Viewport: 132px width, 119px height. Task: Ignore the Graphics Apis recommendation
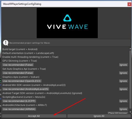coord(123,81)
